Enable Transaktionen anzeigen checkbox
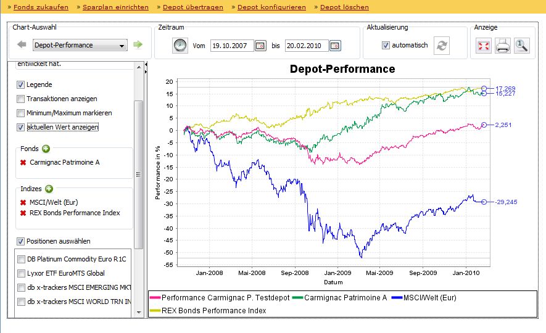 pos(20,99)
